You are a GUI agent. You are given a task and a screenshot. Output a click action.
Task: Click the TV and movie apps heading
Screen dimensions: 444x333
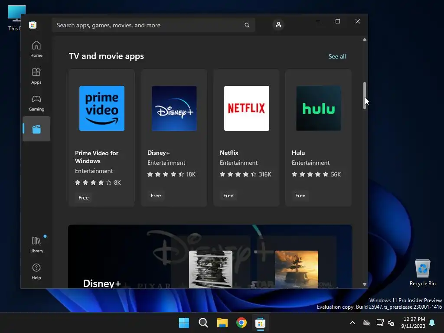coord(107,56)
